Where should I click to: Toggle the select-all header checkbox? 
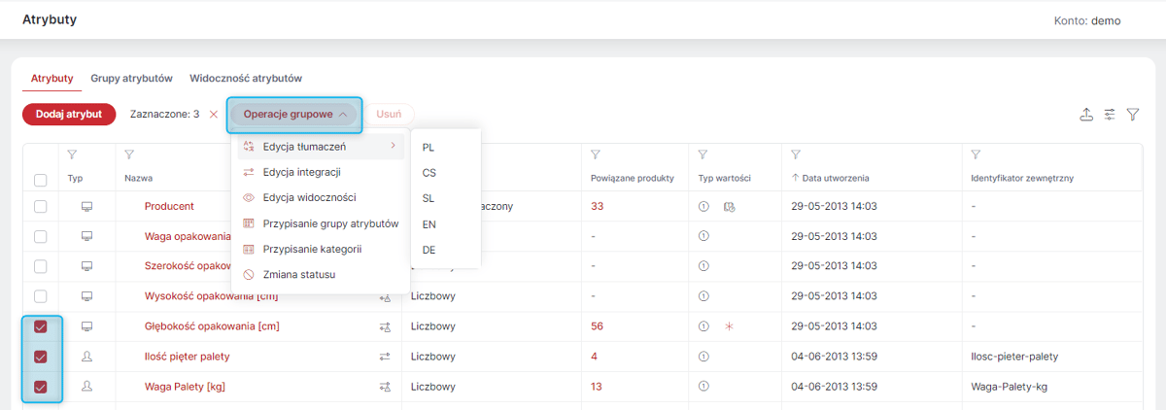point(40,180)
